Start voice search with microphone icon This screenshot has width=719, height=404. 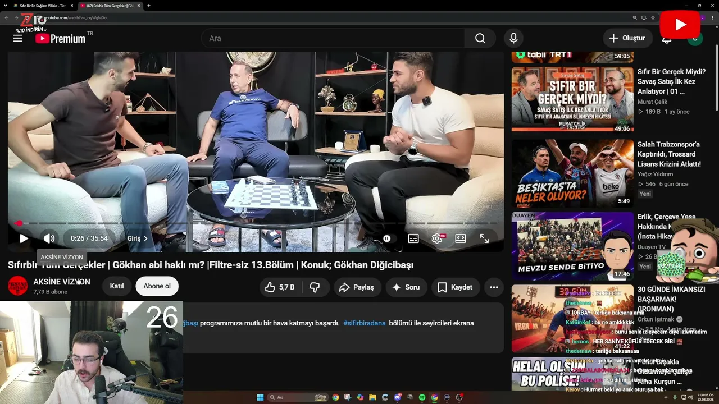pos(513,38)
